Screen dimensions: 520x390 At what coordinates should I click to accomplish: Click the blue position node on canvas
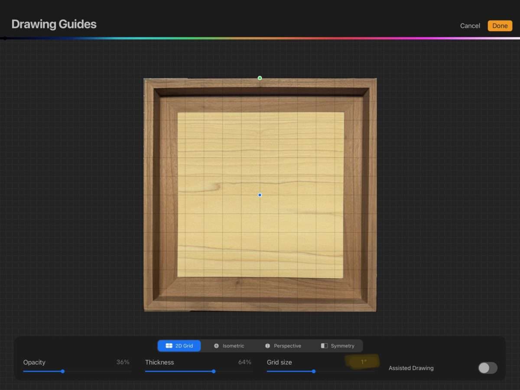coord(260,195)
